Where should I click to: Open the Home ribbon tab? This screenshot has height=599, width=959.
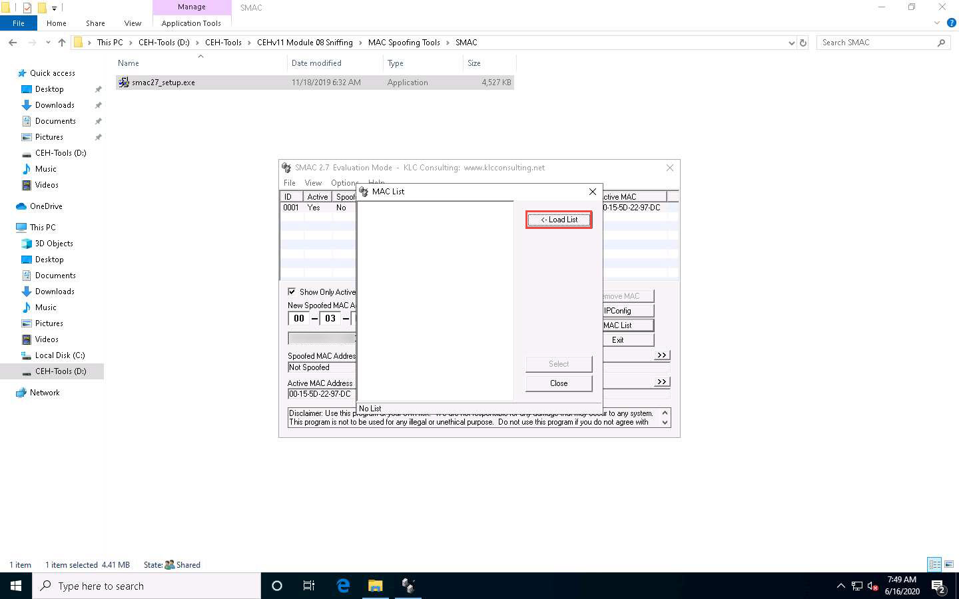click(57, 23)
